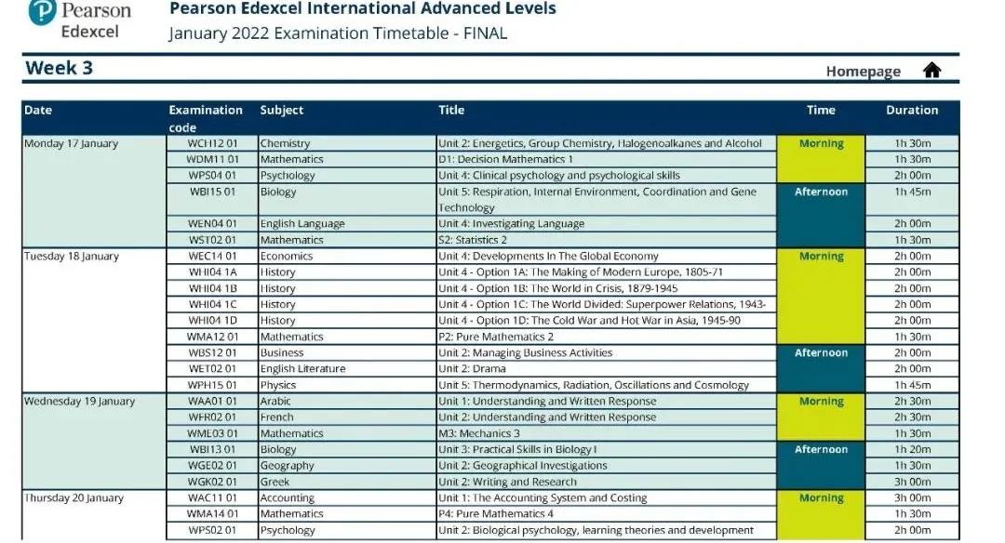Select the Wednesday 19 January date cell
The height and width of the screenshot is (543, 1005).
94,441
